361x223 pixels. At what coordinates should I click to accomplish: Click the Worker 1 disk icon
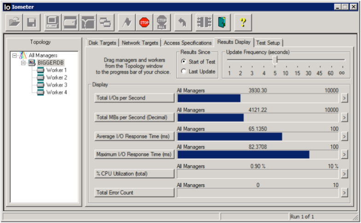pyautogui.click(x=41, y=70)
